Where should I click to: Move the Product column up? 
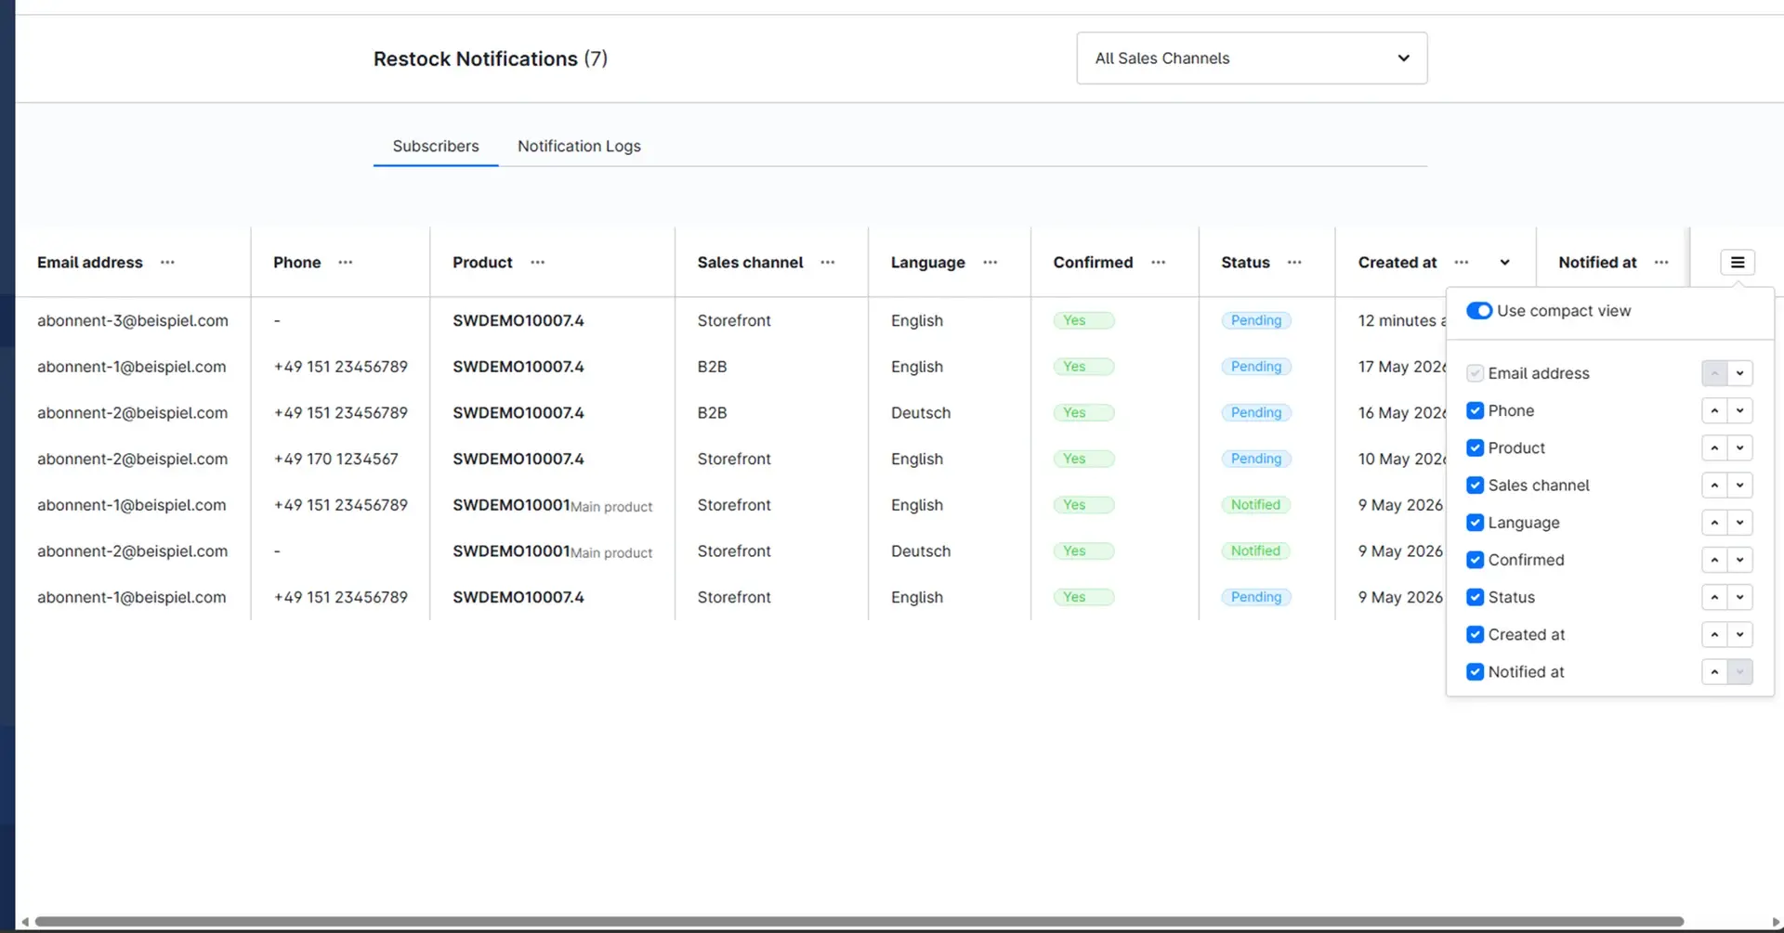1714,447
